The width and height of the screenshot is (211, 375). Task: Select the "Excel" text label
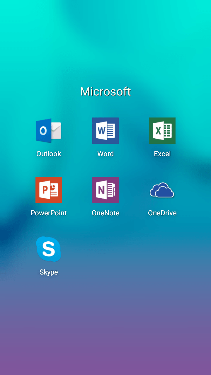point(162,154)
